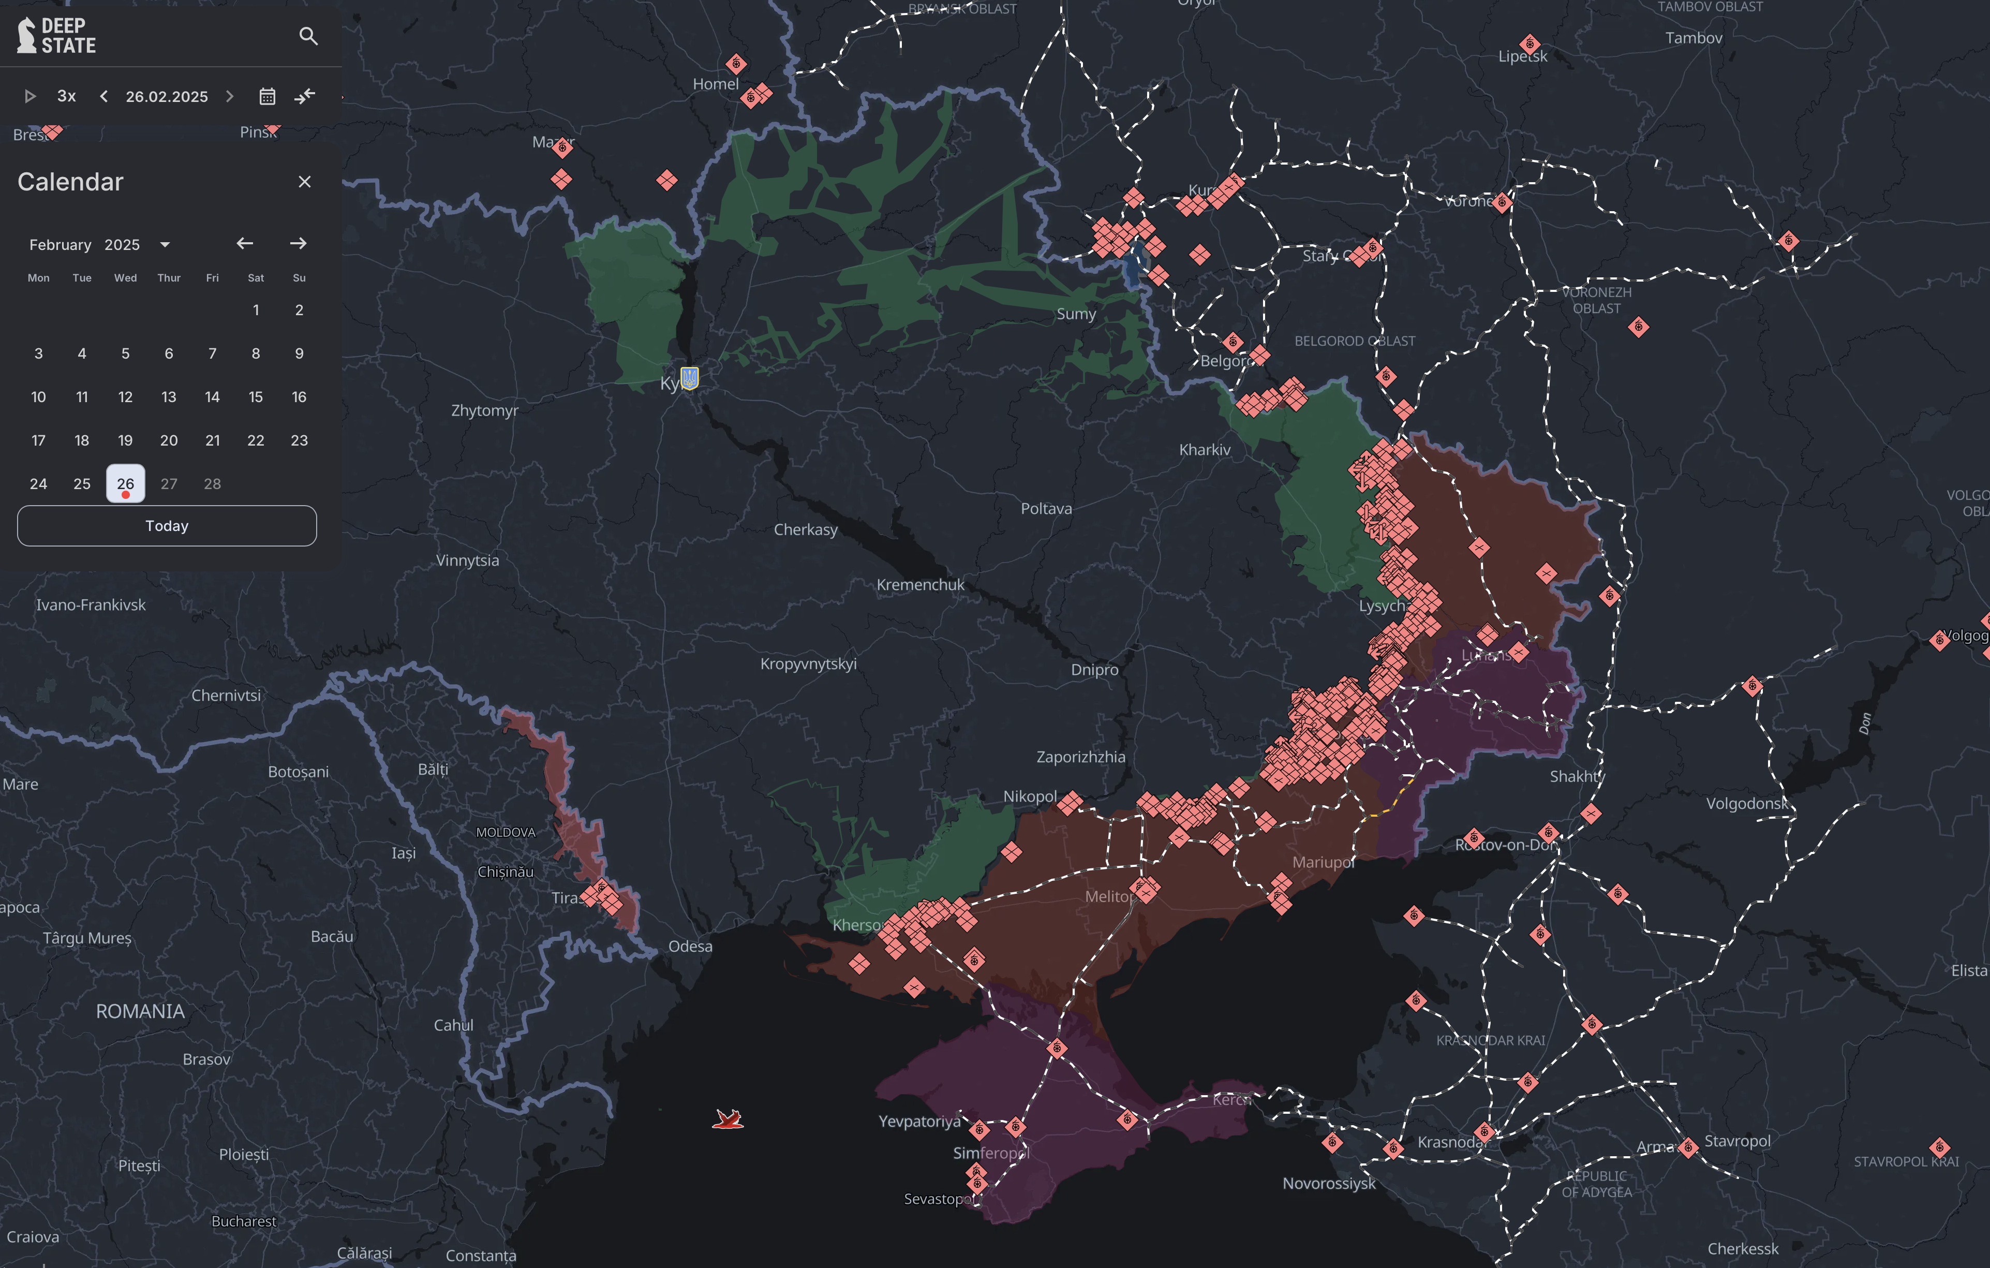Go to next day with right chevron
The width and height of the screenshot is (1990, 1268).
click(x=230, y=97)
